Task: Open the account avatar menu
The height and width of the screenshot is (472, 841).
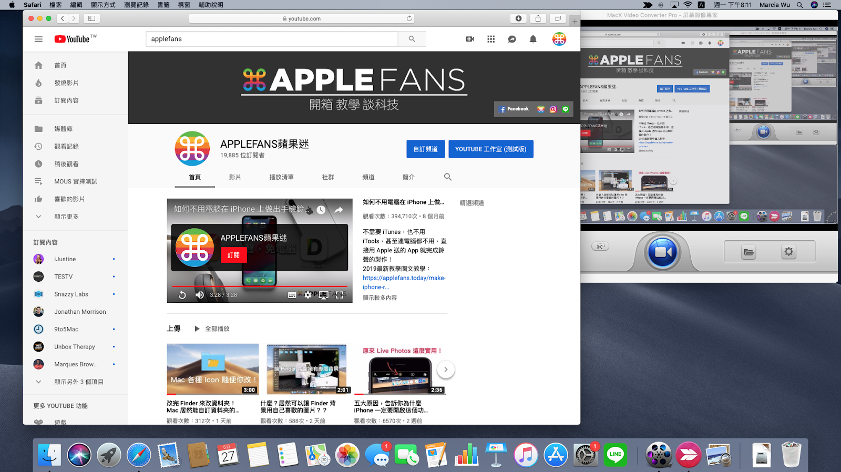Action: (559, 39)
